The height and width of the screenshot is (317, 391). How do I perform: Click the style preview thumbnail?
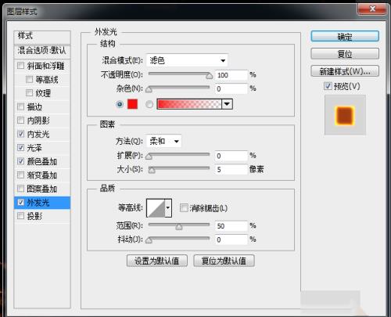tap(345, 115)
